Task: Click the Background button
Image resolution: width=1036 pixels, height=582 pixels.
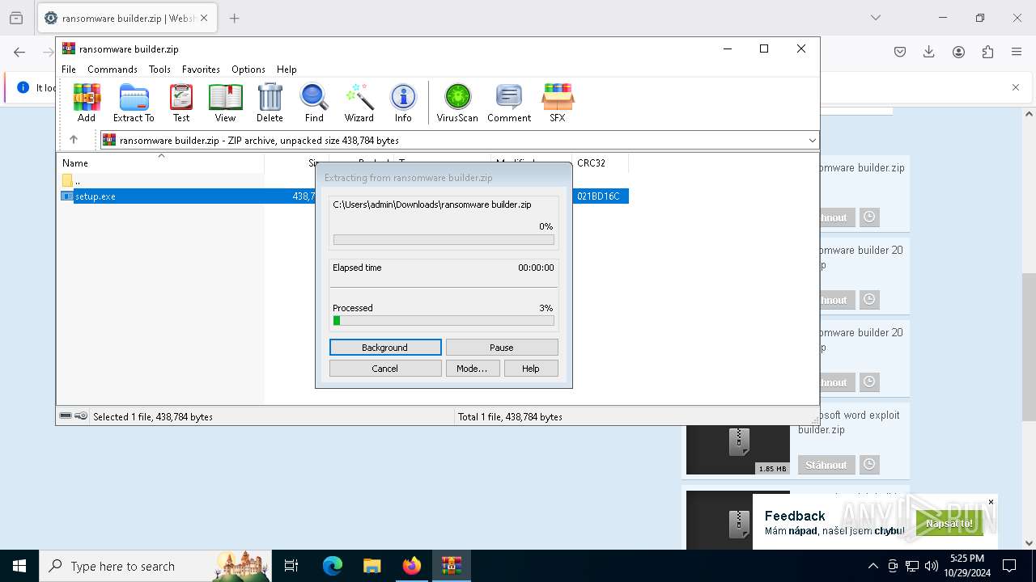Action: click(x=385, y=348)
